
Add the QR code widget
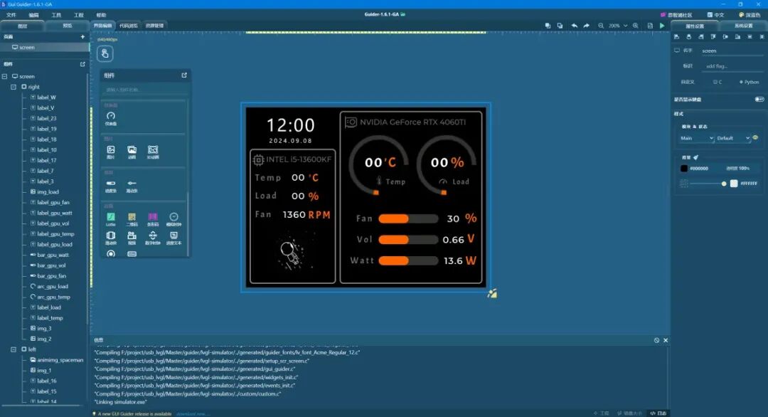click(x=132, y=219)
